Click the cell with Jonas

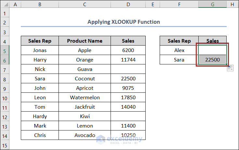40,50
